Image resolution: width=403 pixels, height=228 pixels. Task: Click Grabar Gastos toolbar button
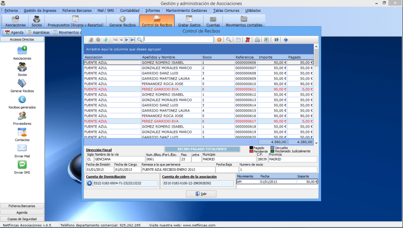click(189, 21)
